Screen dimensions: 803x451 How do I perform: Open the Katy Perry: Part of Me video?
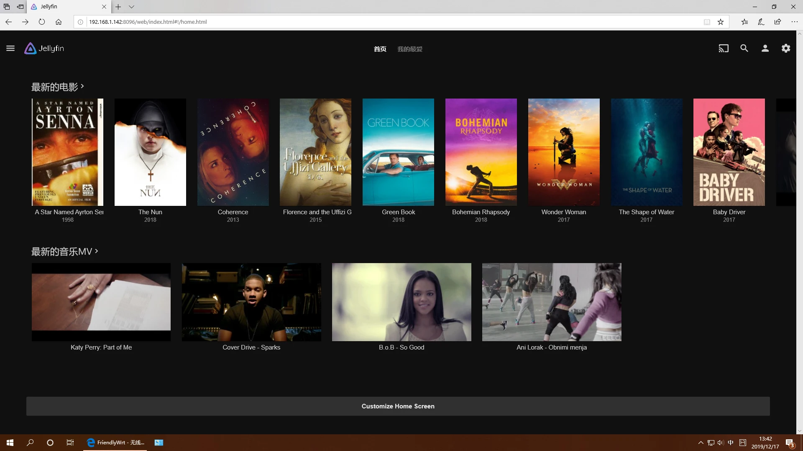pos(101,302)
